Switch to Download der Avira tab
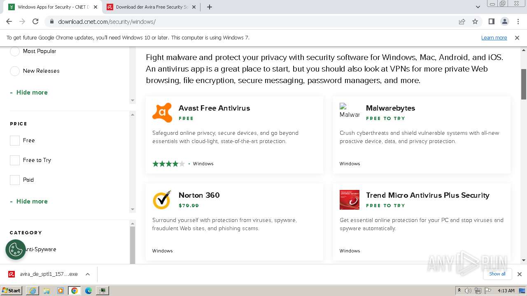The width and height of the screenshot is (527, 296). [x=151, y=7]
